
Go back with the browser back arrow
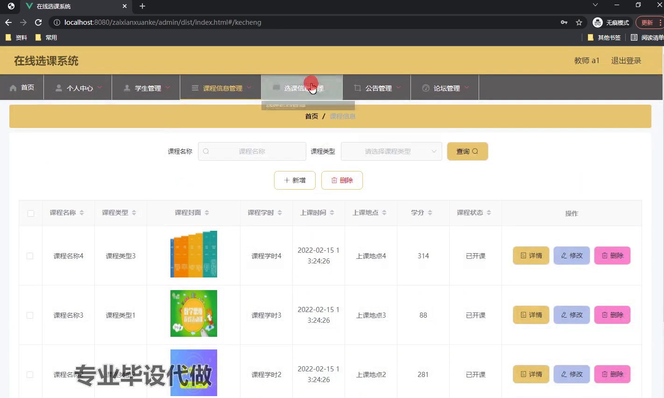click(8, 22)
